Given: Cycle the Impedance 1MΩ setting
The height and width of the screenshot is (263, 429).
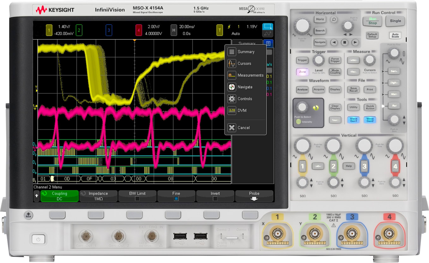Looking at the screenshot, I should (x=98, y=196).
